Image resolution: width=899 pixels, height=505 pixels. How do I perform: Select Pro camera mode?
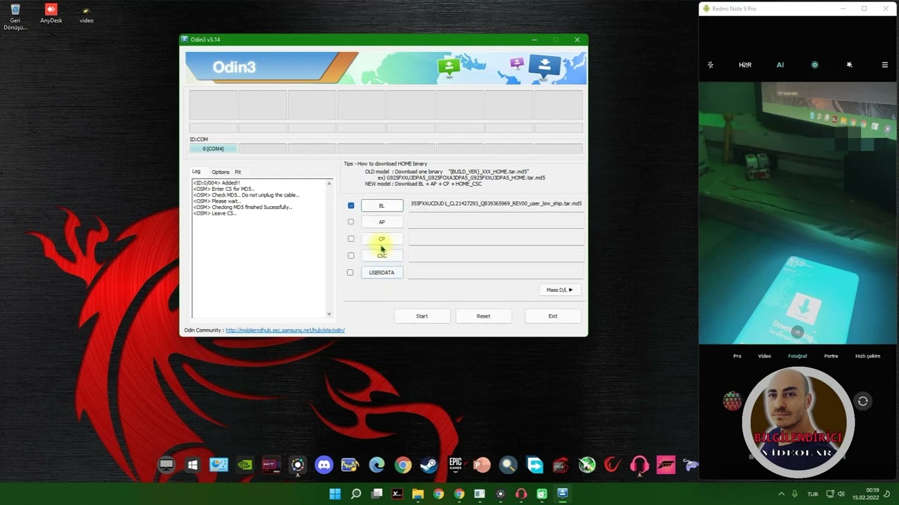pyautogui.click(x=737, y=356)
